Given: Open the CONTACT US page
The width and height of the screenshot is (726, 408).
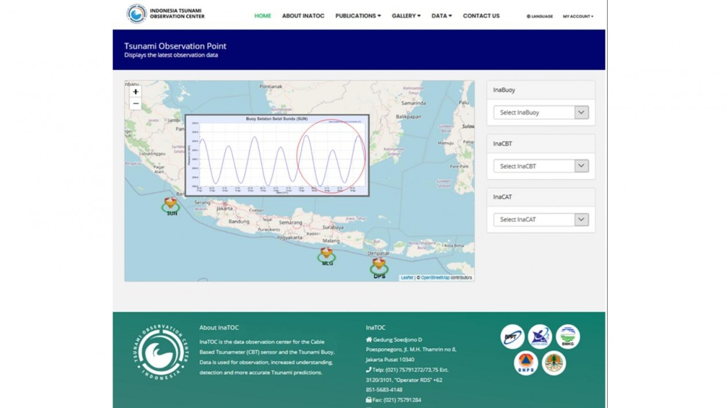Looking at the screenshot, I should 482,16.
